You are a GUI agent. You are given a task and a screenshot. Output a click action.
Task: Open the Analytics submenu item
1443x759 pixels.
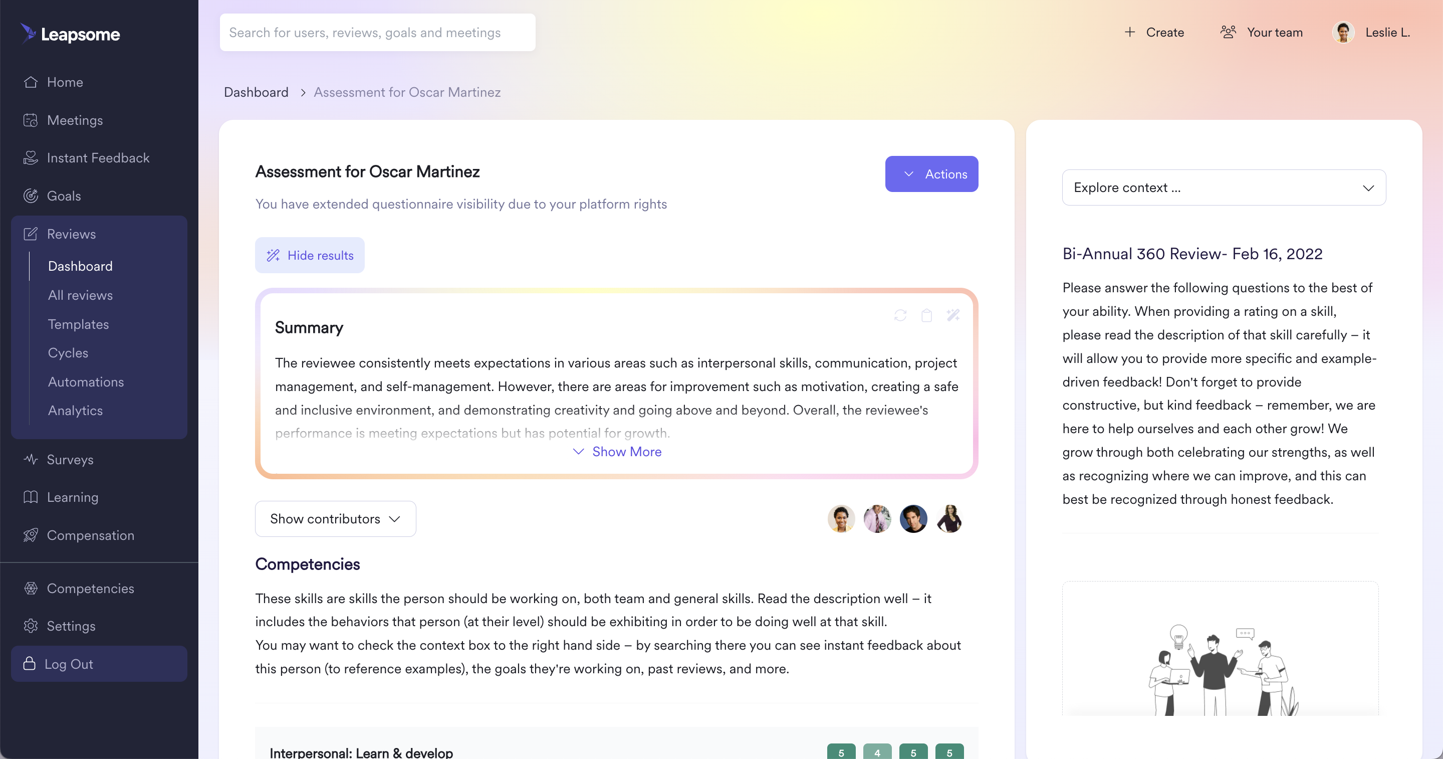(x=75, y=411)
